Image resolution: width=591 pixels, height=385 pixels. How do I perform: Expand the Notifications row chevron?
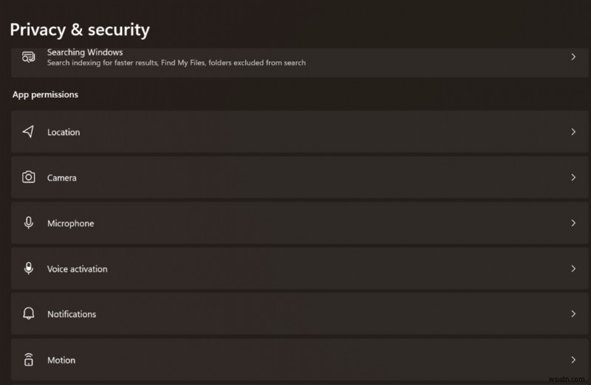573,314
